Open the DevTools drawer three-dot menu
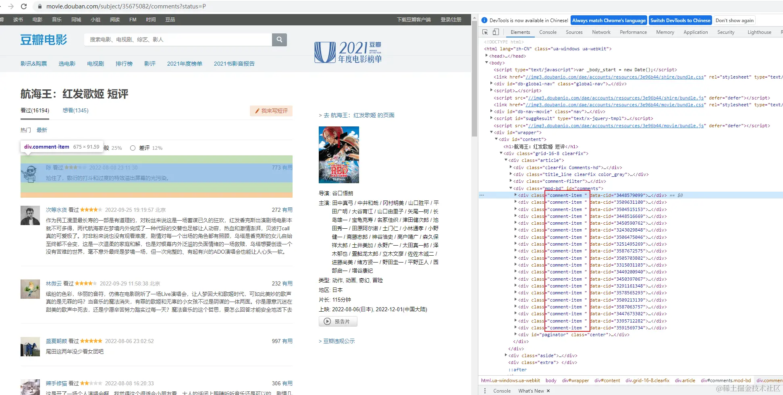This screenshot has height=395, width=783. pos(485,391)
